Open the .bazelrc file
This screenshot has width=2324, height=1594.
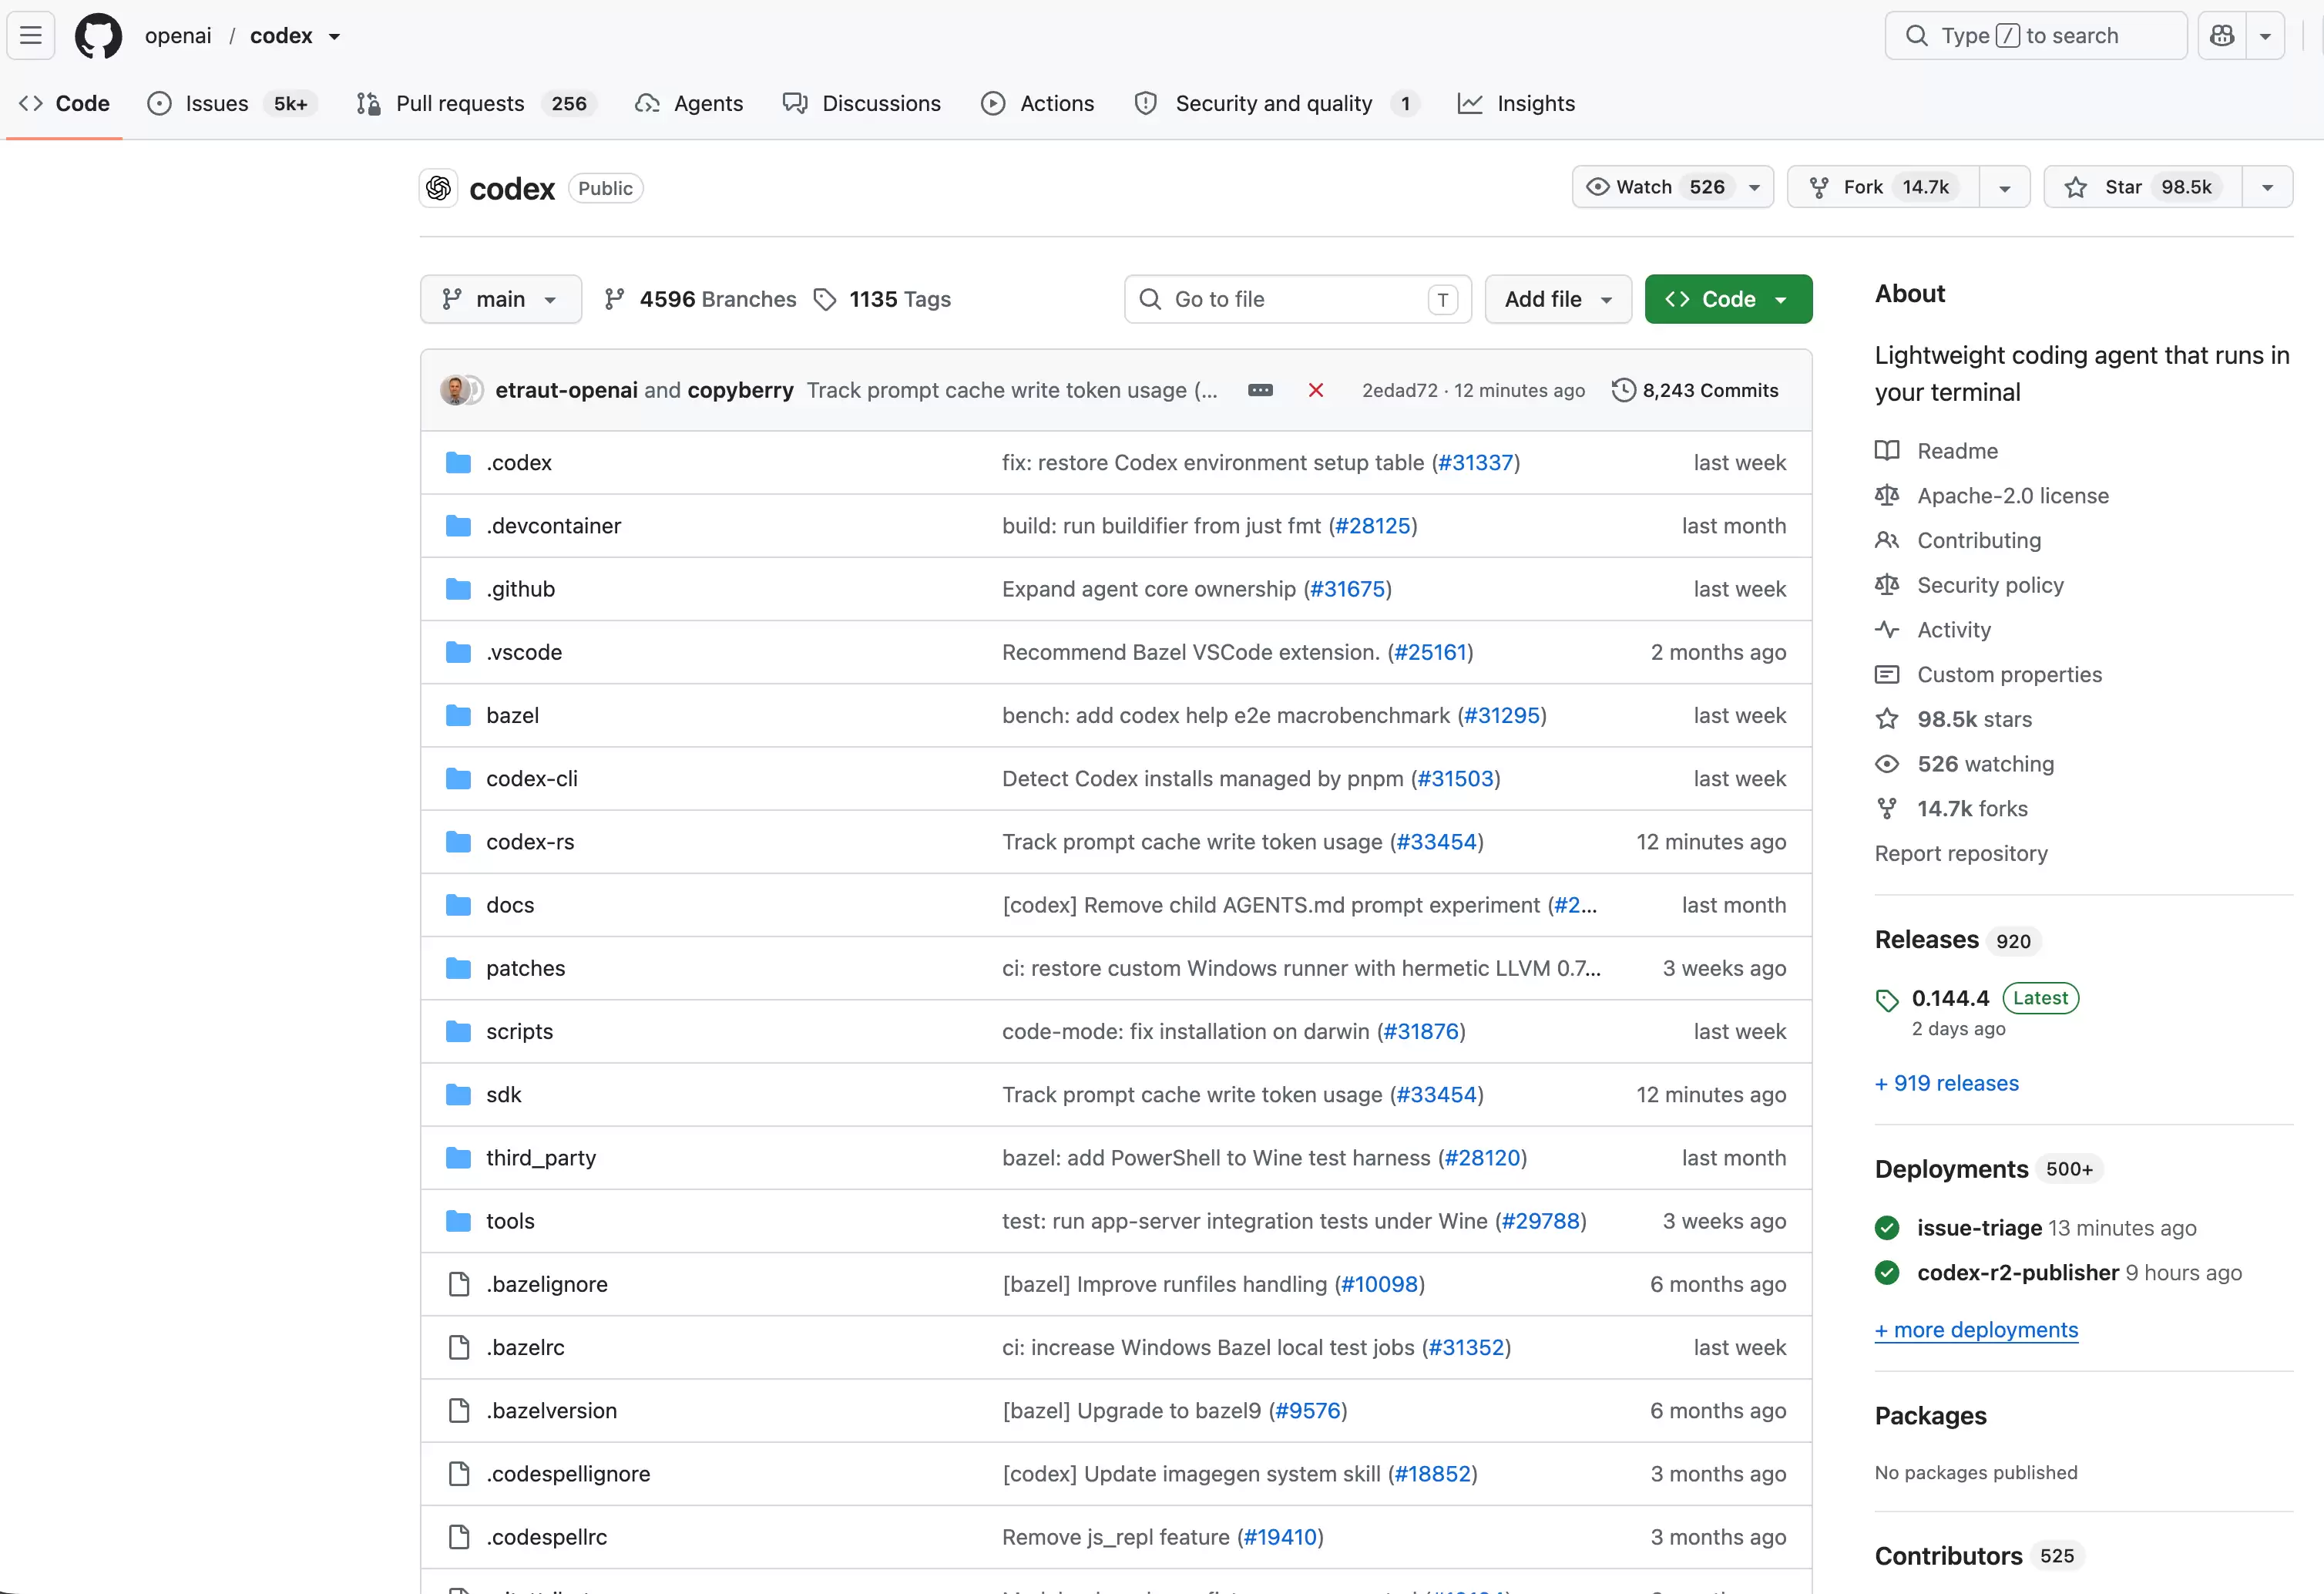point(525,1347)
